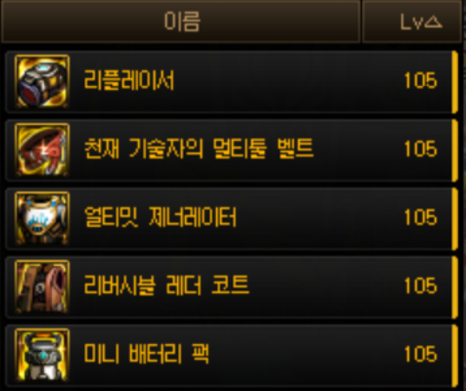Click the 미니 배터리 팩 item icon
This screenshot has width=466, height=391.
tap(43, 355)
